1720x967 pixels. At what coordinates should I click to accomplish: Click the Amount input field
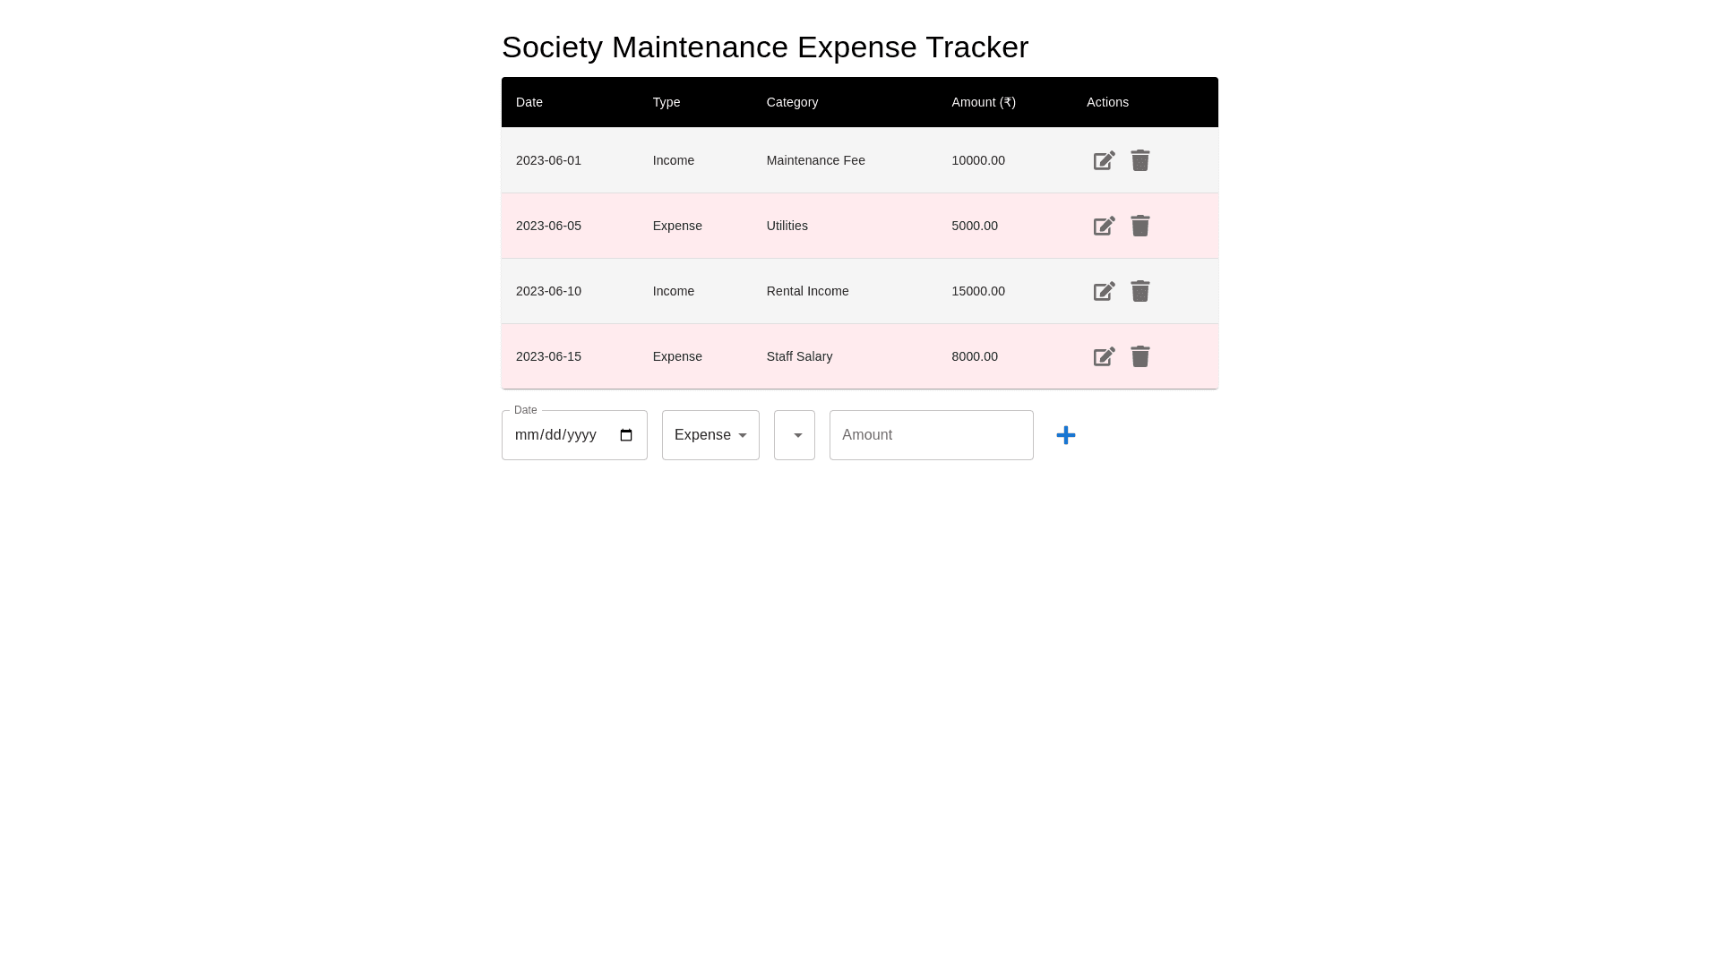point(931,435)
